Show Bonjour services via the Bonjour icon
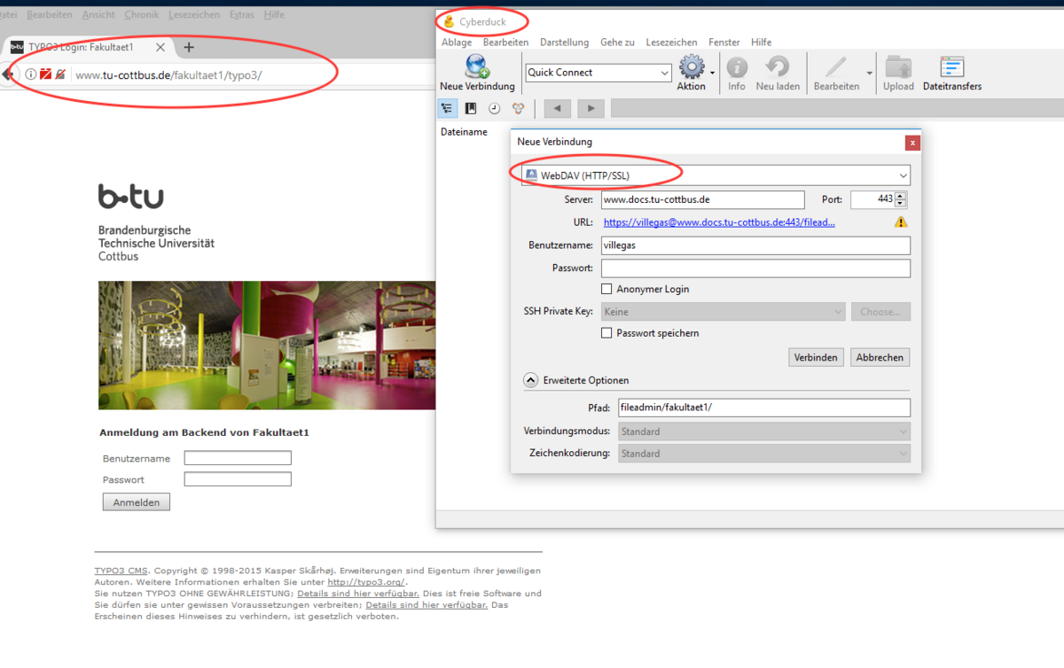This screenshot has width=1064, height=668. click(x=517, y=108)
